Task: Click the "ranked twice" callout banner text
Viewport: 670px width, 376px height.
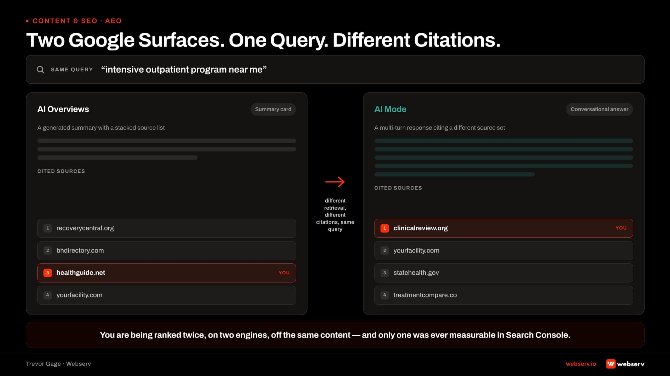Action: (335, 335)
